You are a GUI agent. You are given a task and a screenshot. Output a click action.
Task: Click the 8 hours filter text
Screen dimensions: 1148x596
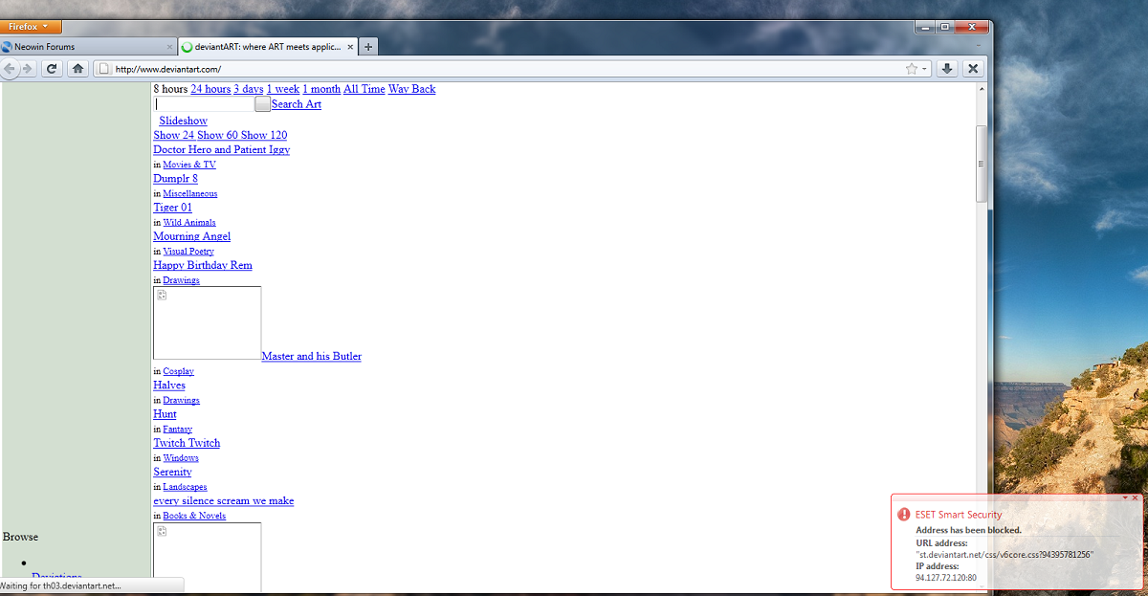click(170, 89)
